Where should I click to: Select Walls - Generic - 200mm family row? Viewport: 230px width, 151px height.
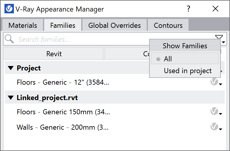point(114,127)
